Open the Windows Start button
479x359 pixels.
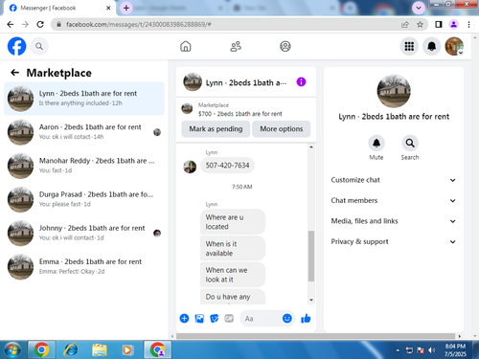point(12,349)
